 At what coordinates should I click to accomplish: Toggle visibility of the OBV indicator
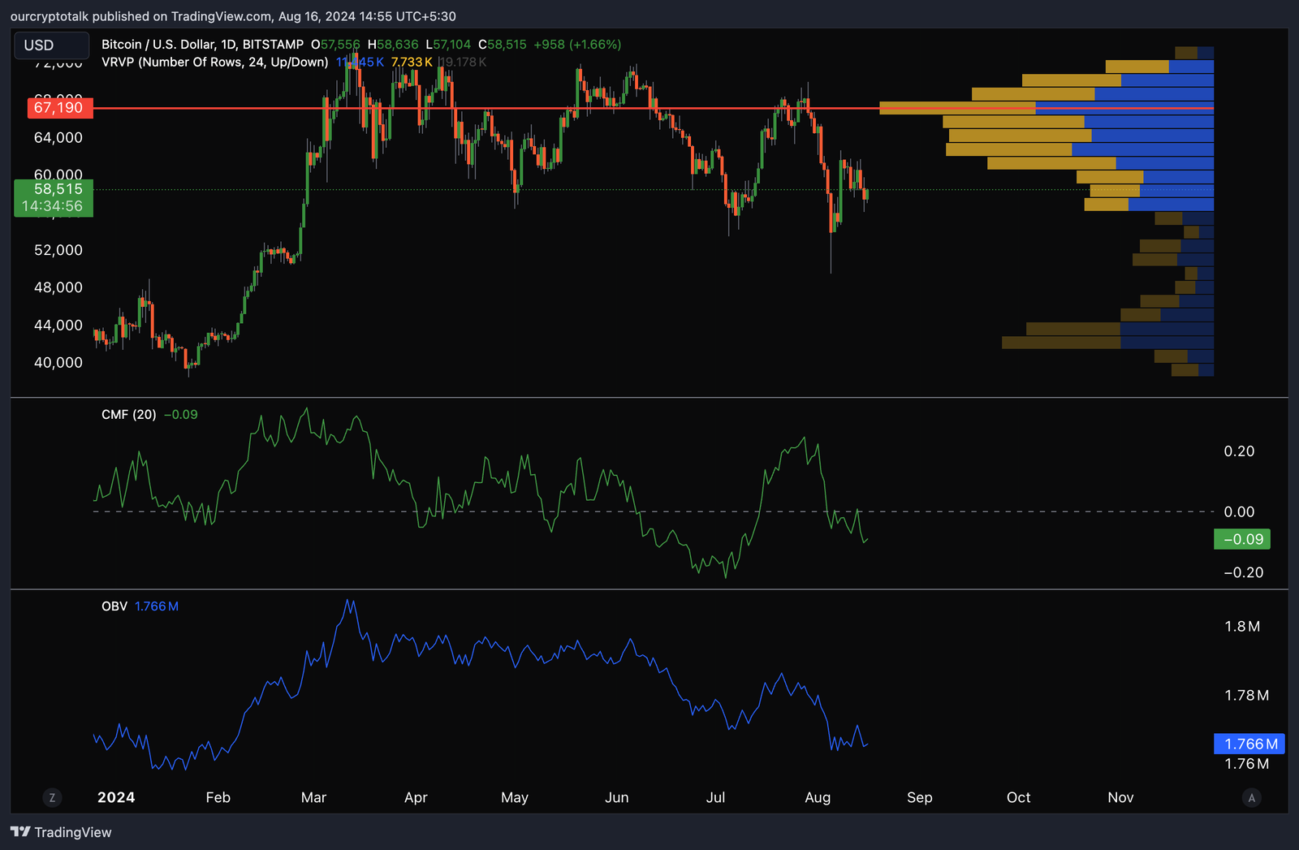point(114,606)
